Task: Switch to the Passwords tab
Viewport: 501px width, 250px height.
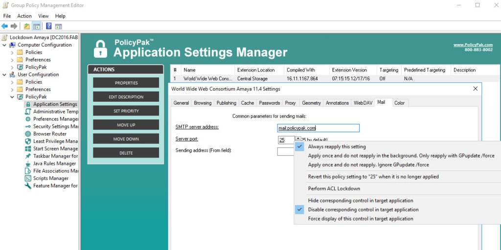Action: (270, 103)
